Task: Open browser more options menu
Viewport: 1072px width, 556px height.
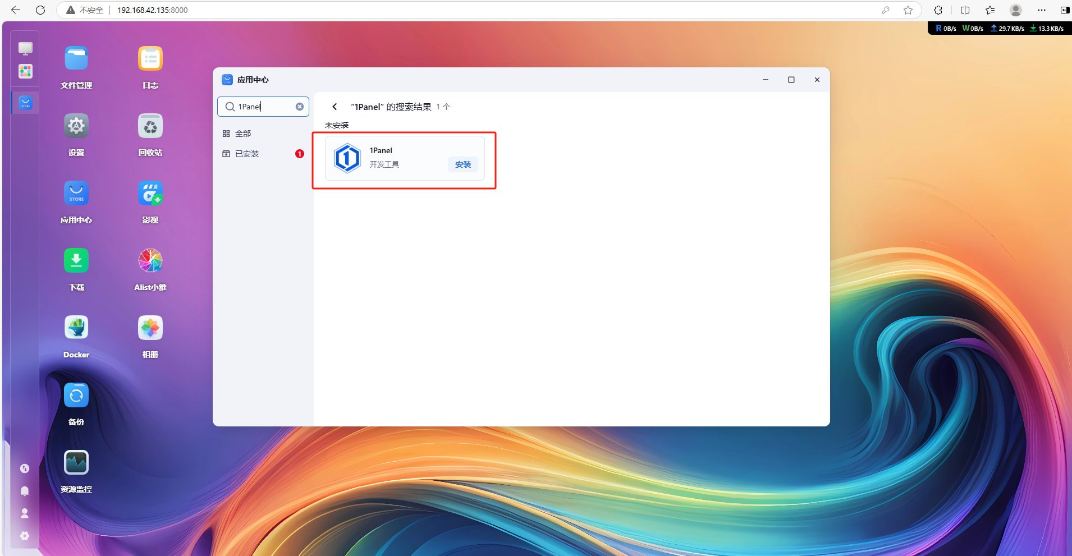Action: 1042,10
